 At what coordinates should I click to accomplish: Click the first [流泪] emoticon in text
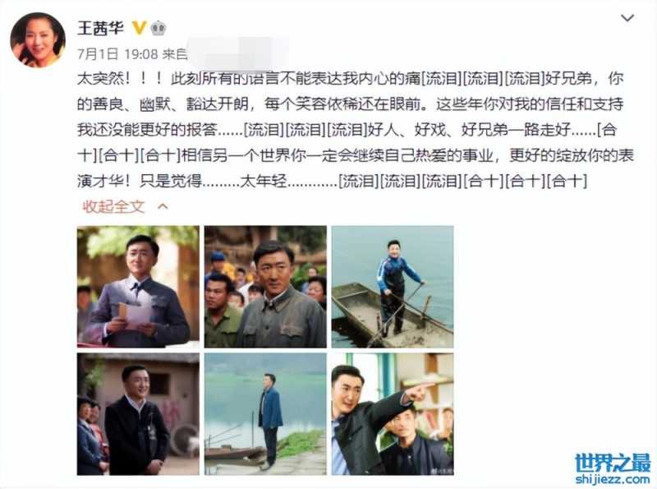(x=441, y=78)
